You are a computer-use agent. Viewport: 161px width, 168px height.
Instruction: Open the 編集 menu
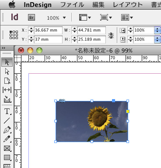(x=98, y=5)
